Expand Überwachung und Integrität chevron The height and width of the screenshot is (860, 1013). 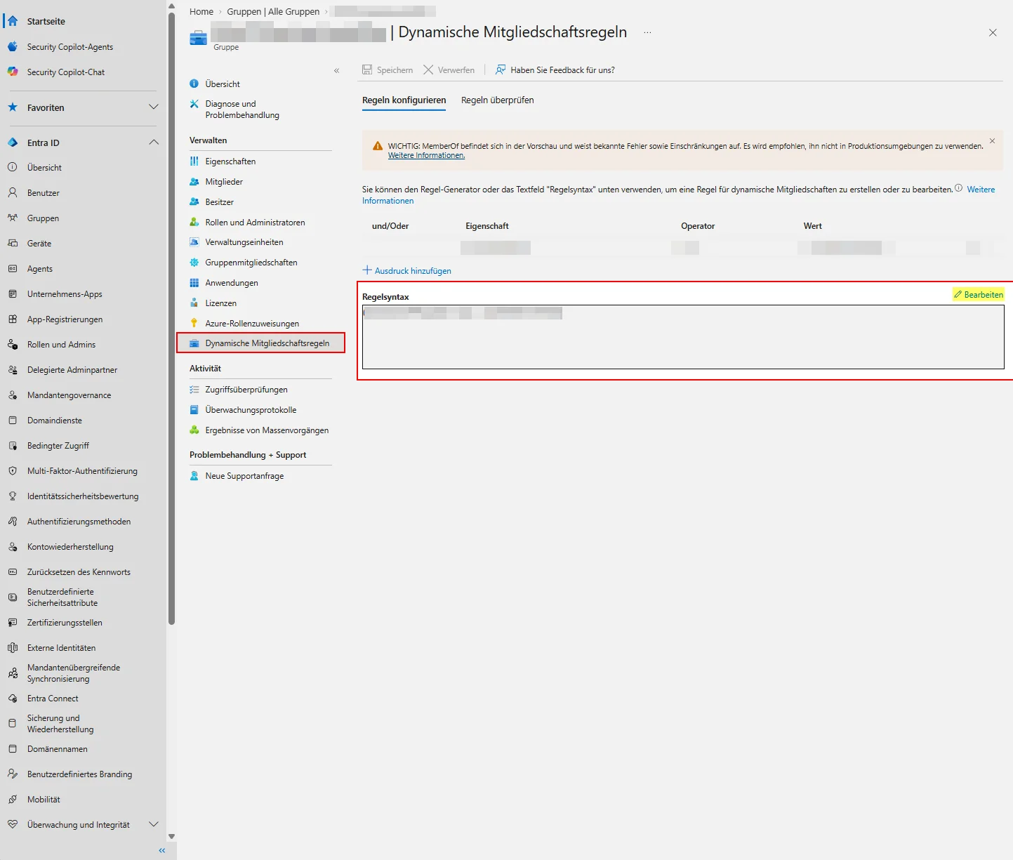pyautogui.click(x=154, y=825)
